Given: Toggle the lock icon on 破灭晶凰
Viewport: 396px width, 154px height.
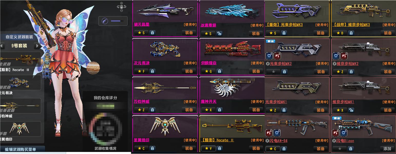Looking at the screenshot, I should [152, 33].
